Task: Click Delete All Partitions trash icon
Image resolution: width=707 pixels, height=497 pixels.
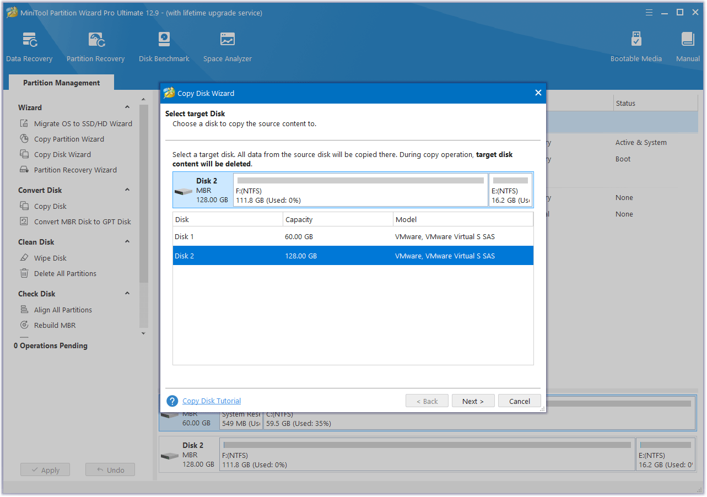Action: click(24, 273)
